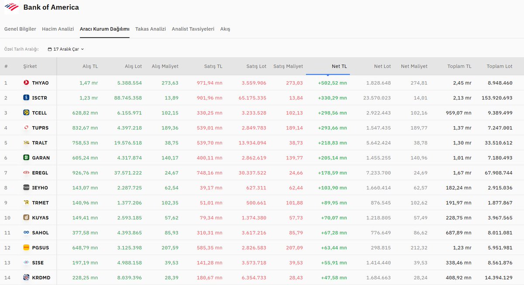Click the TRALT company logo
Image resolution: width=524 pixels, height=285 pixels.
tap(27, 143)
